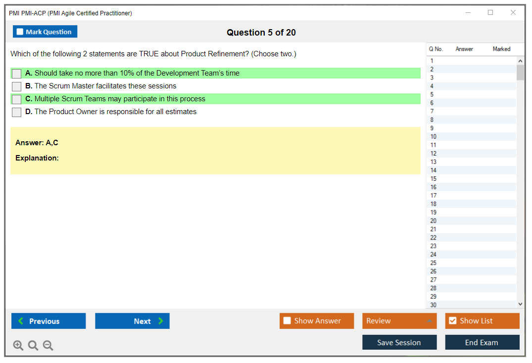Select question 20 in the list
The image size is (532, 363).
434,221
